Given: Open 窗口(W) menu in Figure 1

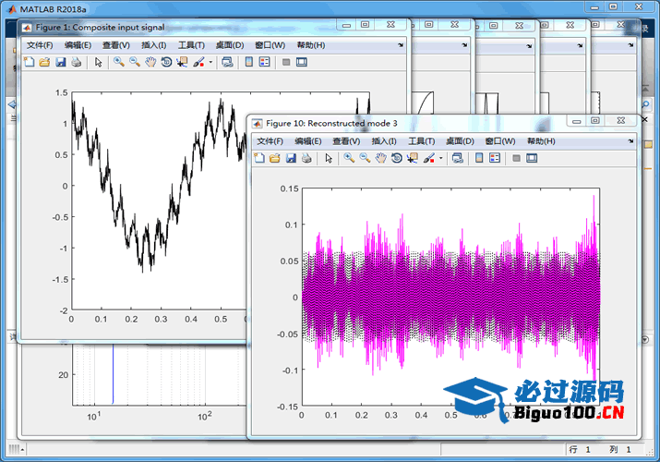Looking at the screenshot, I should click(x=270, y=45).
